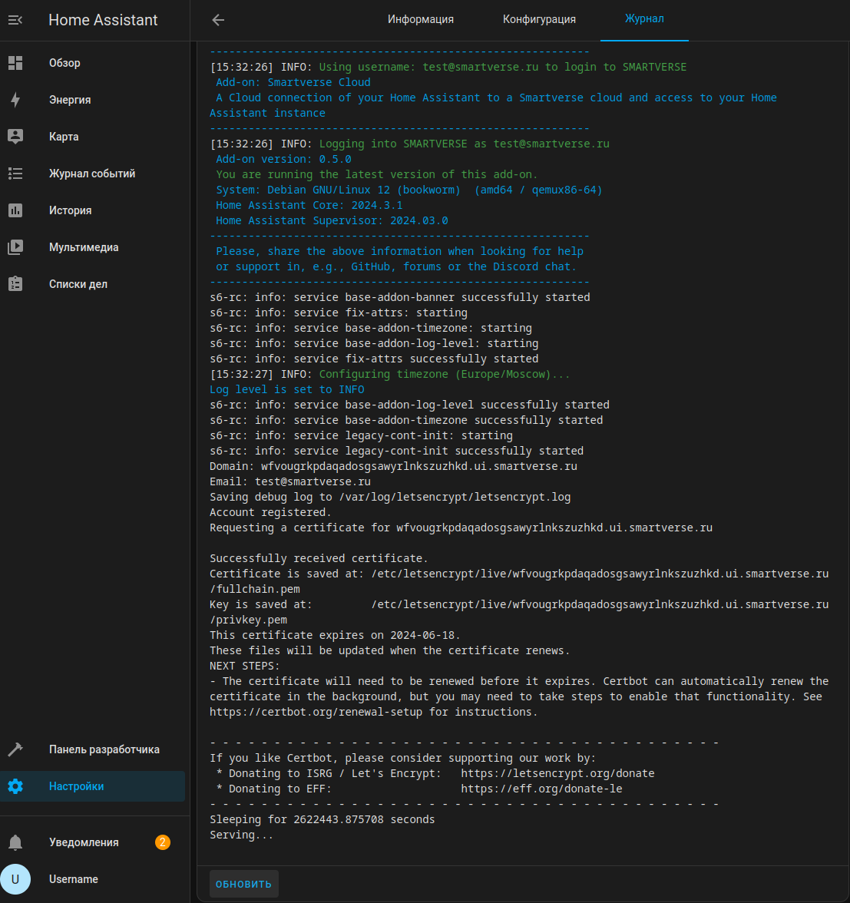Screen dimensions: 850x903
Task: Open the Настройки gear icon
Action: point(15,786)
